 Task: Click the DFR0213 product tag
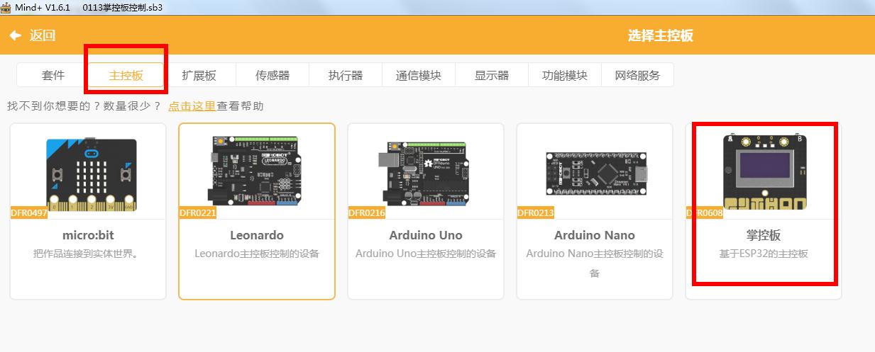pyautogui.click(x=536, y=213)
